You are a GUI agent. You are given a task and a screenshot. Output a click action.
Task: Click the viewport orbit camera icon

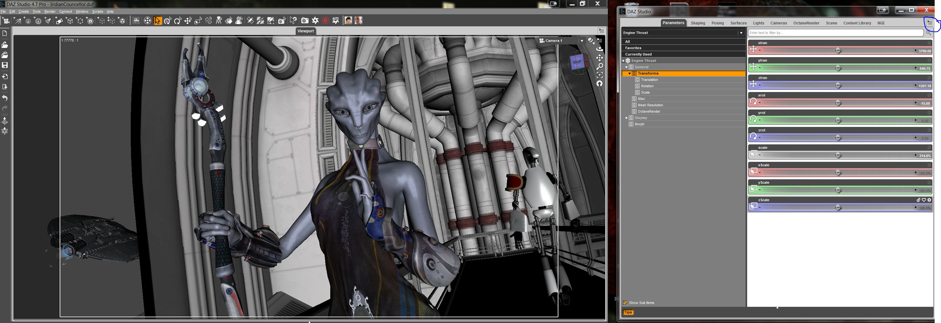(599, 49)
